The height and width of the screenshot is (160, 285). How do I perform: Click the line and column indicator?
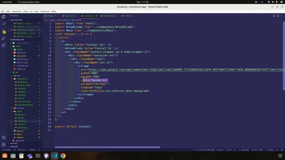click(204, 150)
